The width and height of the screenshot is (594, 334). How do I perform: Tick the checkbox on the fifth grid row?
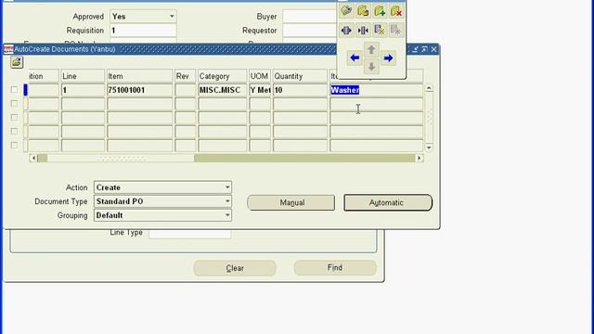tap(14, 145)
